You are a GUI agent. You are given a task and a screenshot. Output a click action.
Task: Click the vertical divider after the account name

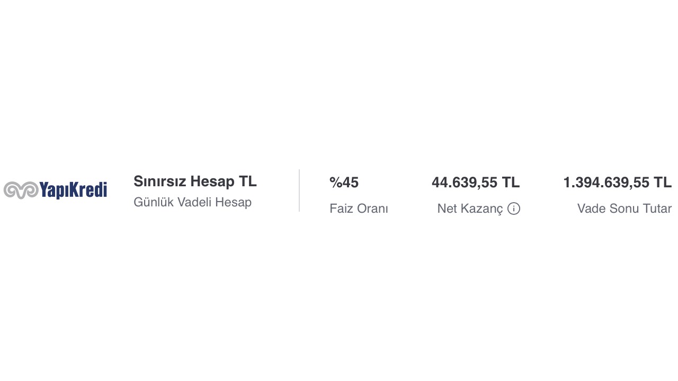click(299, 190)
